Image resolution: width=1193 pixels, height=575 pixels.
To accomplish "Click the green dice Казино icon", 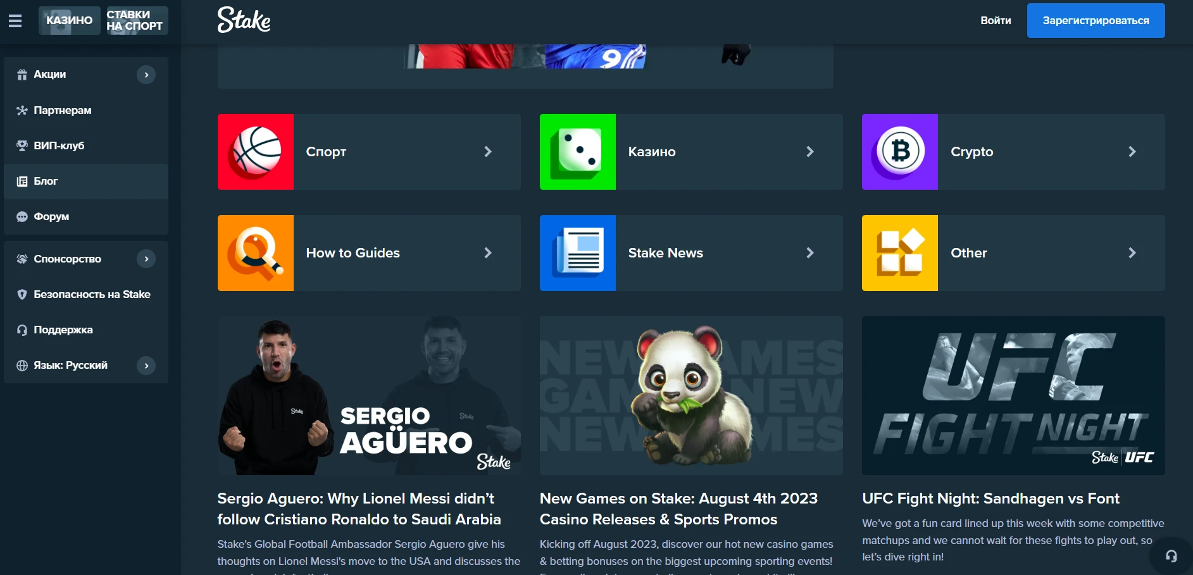I will (578, 152).
